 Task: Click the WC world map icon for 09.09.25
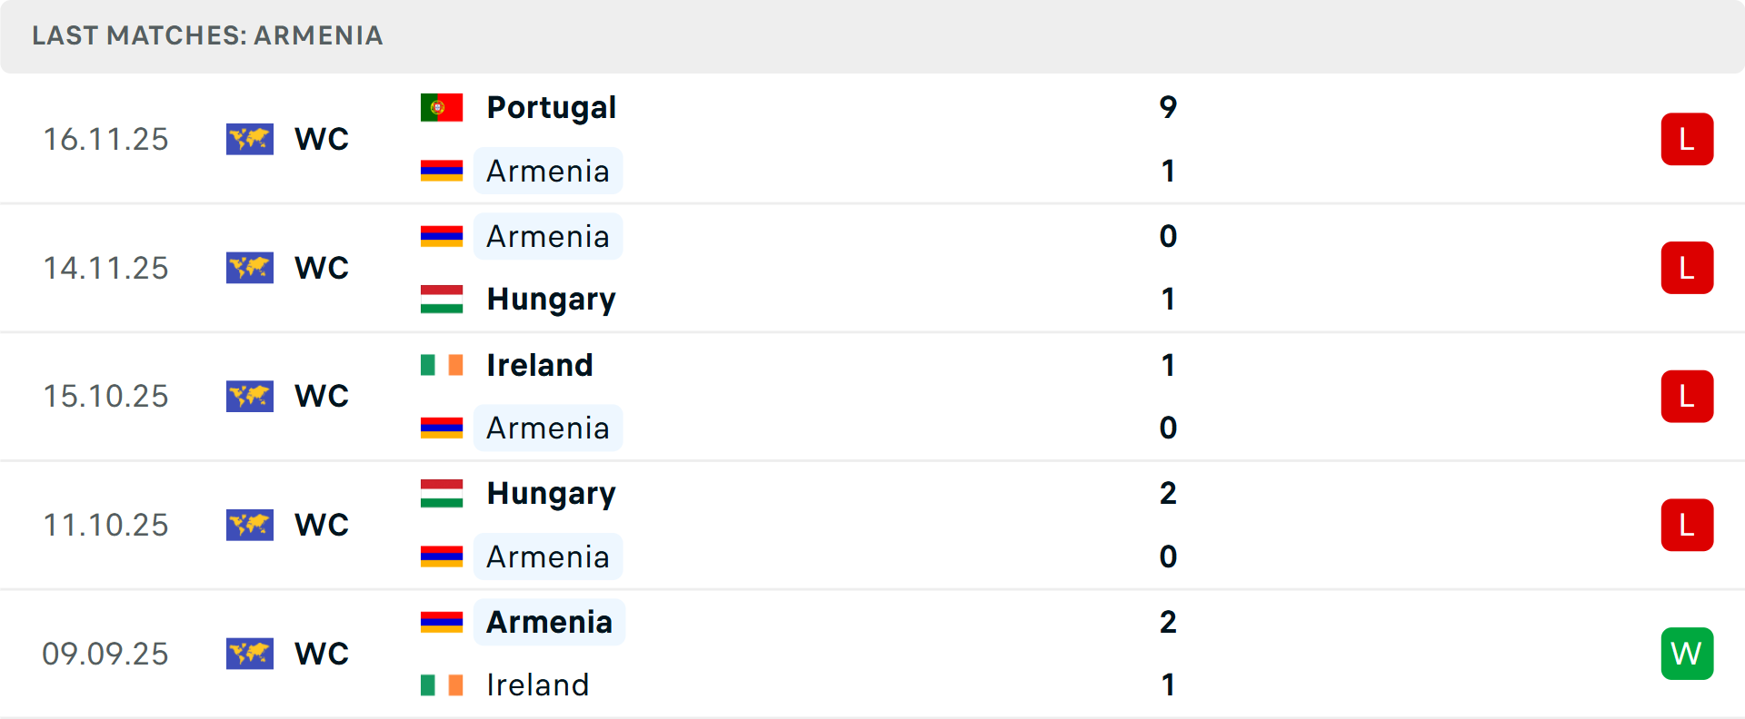coord(250,654)
